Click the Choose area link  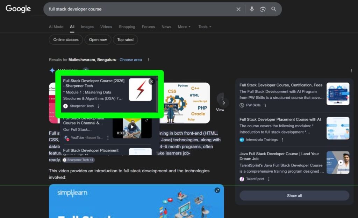tap(131, 60)
